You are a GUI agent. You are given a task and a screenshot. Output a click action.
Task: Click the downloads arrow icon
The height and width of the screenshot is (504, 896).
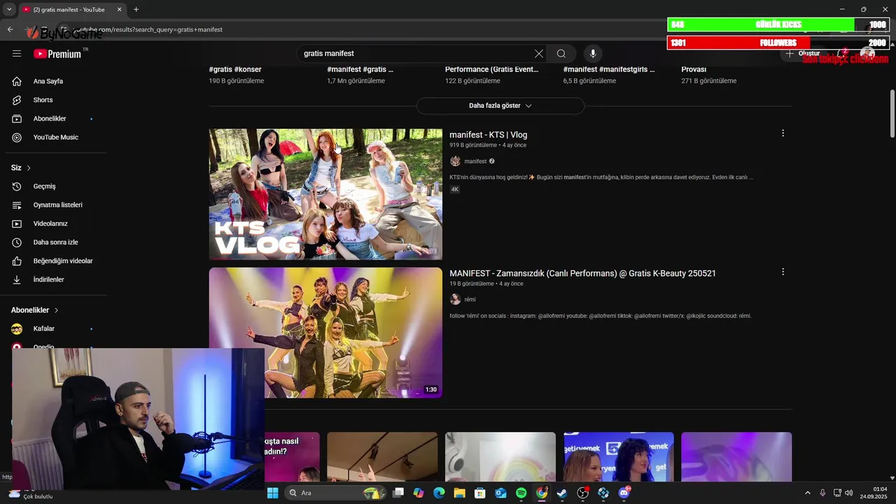[x=17, y=279]
